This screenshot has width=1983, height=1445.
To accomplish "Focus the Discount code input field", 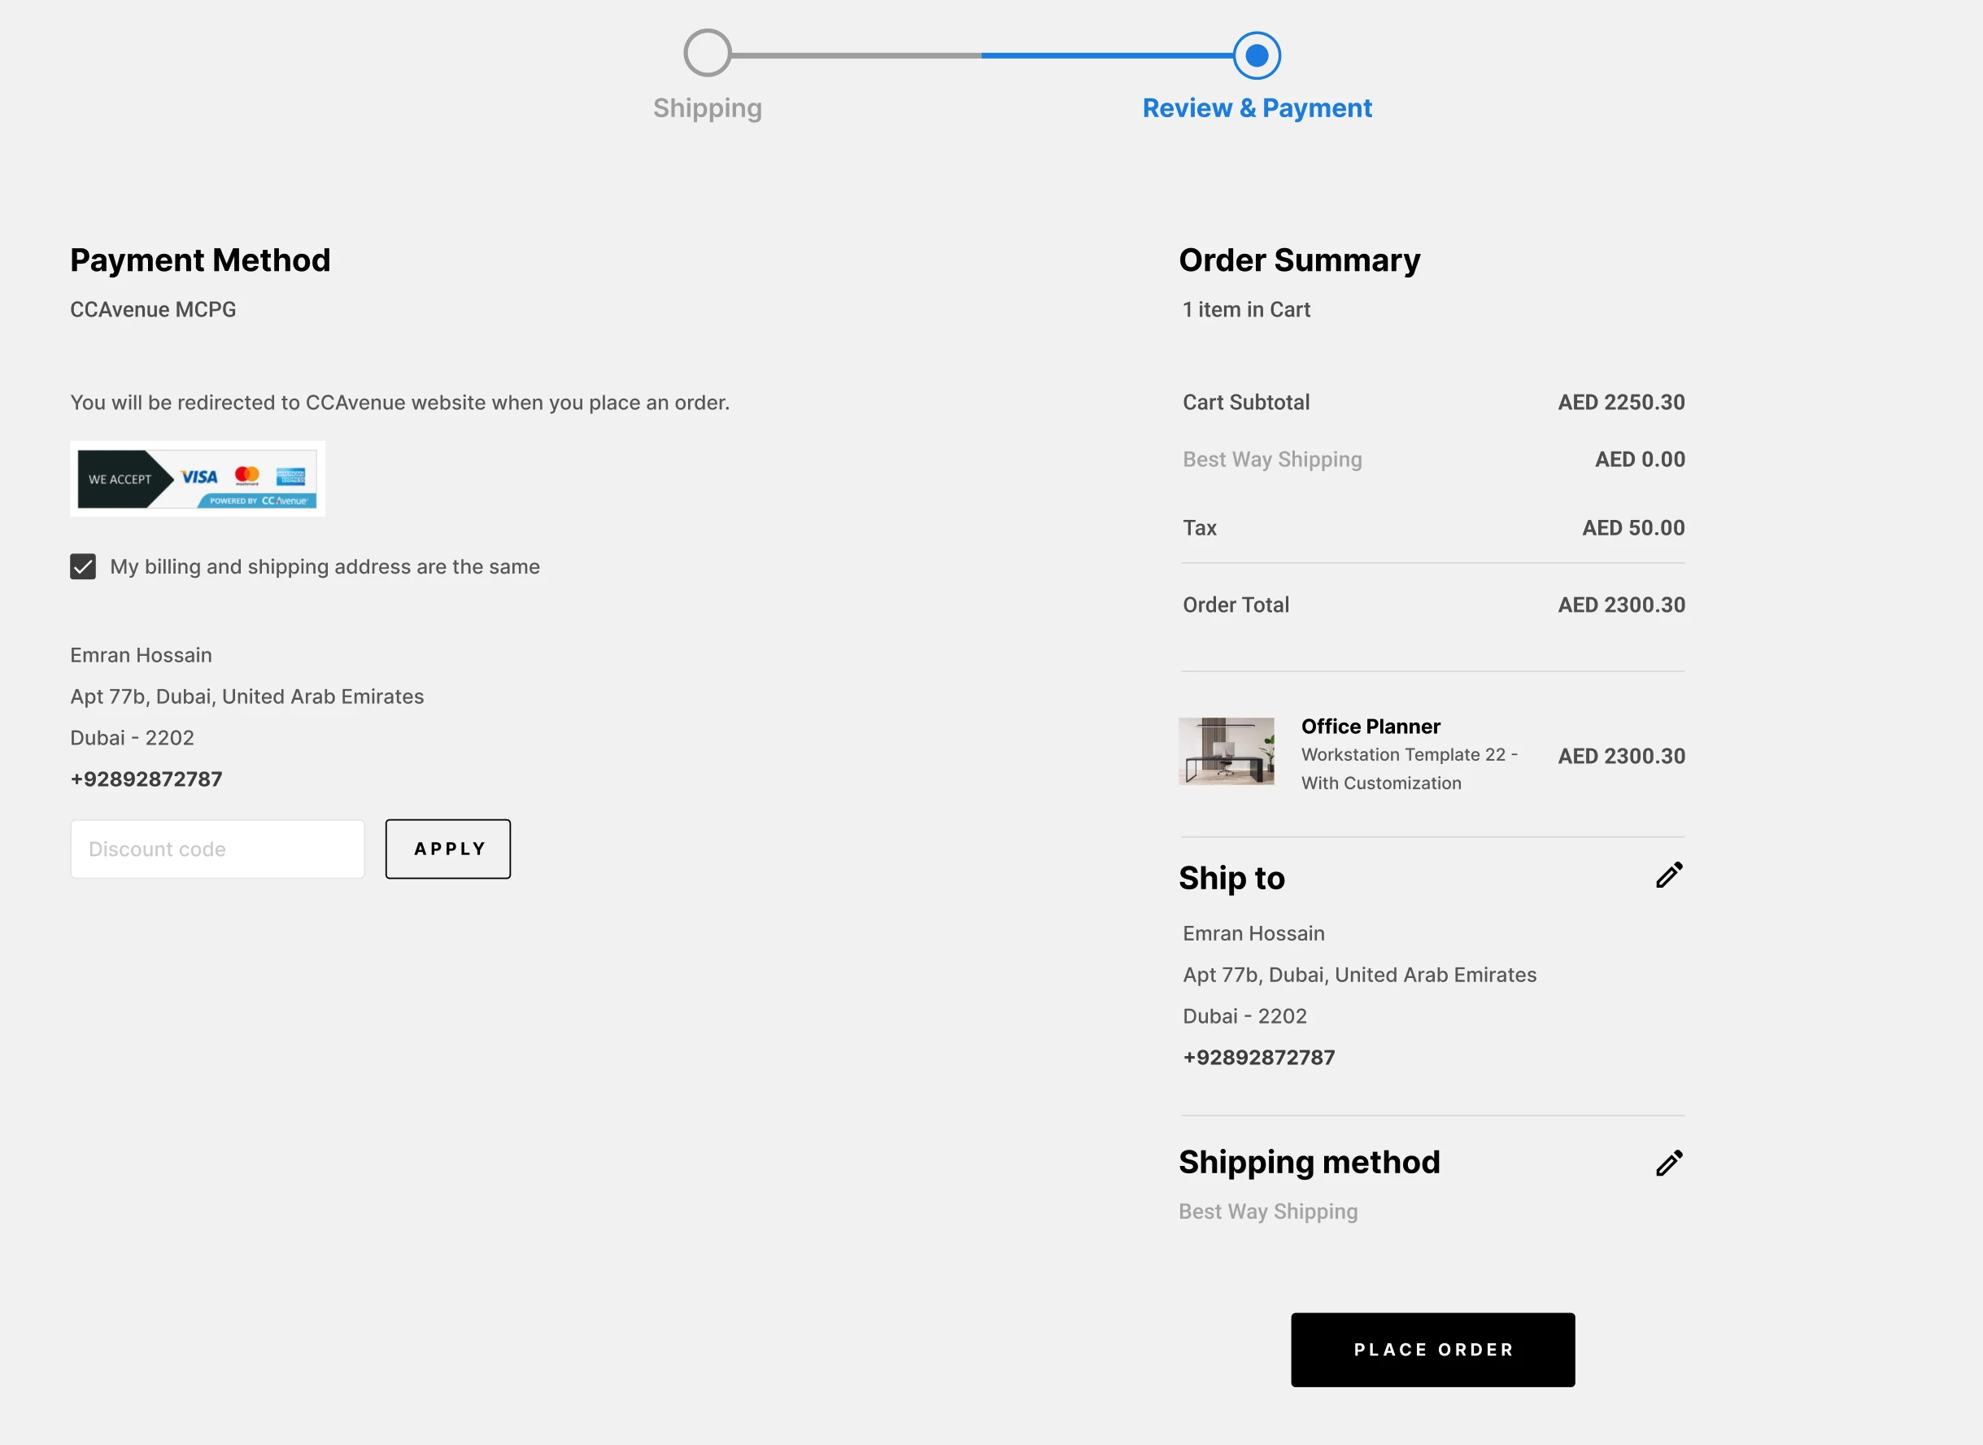I will (x=218, y=849).
